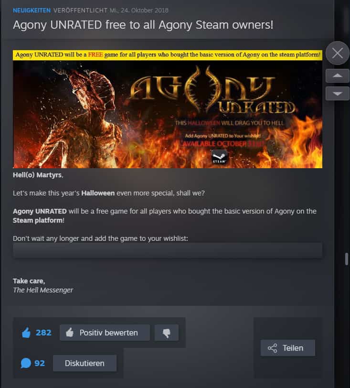This screenshot has width=350, height=388.
Task: Go to next news item with down arrow
Action: tap(338, 94)
